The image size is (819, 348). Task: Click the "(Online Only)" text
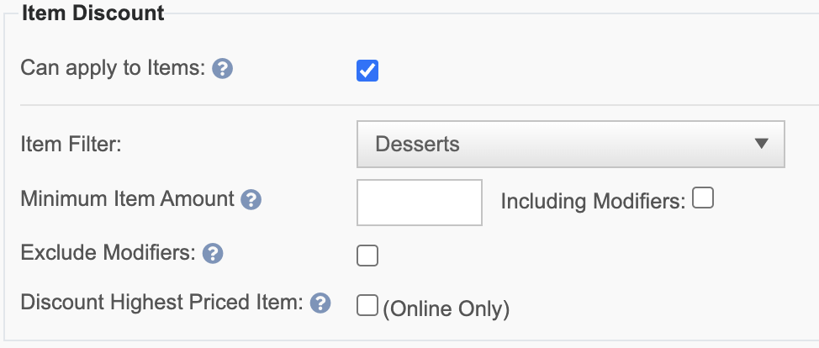446,308
